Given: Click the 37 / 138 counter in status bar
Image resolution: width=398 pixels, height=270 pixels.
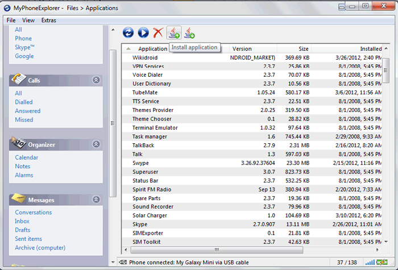Looking at the screenshot, I should point(347,263).
